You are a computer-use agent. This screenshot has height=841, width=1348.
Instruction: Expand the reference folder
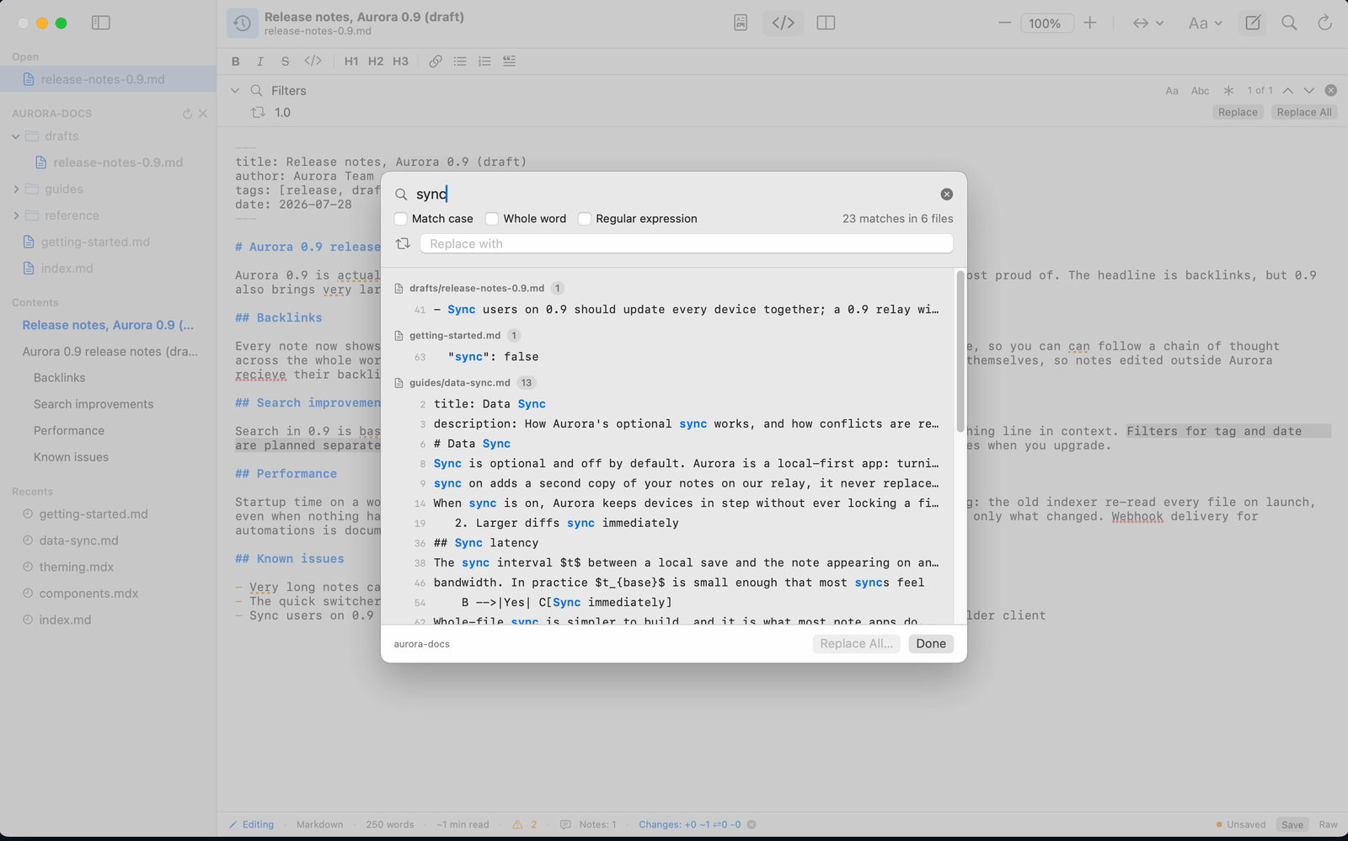[x=15, y=216]
